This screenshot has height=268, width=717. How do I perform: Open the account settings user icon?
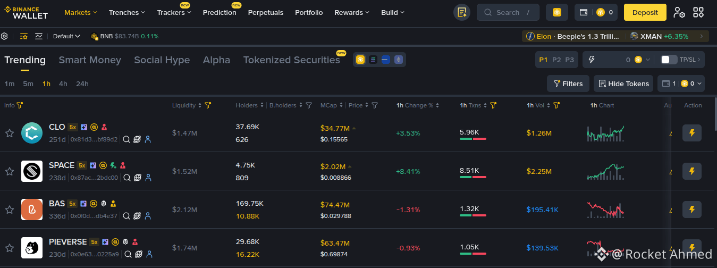click(x=679, y=12)
